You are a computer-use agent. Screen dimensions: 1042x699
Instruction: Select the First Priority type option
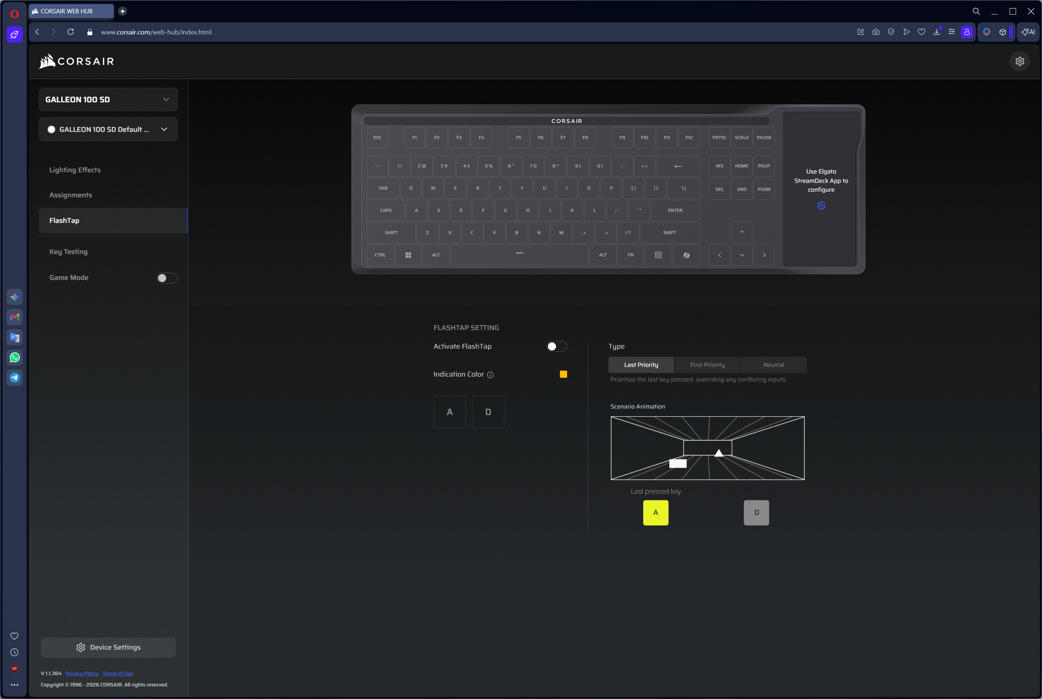(707, 364)
